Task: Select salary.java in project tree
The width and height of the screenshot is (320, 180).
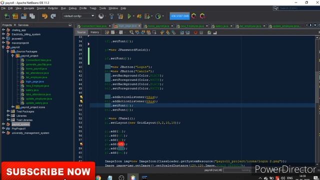Action: point(32,90)
